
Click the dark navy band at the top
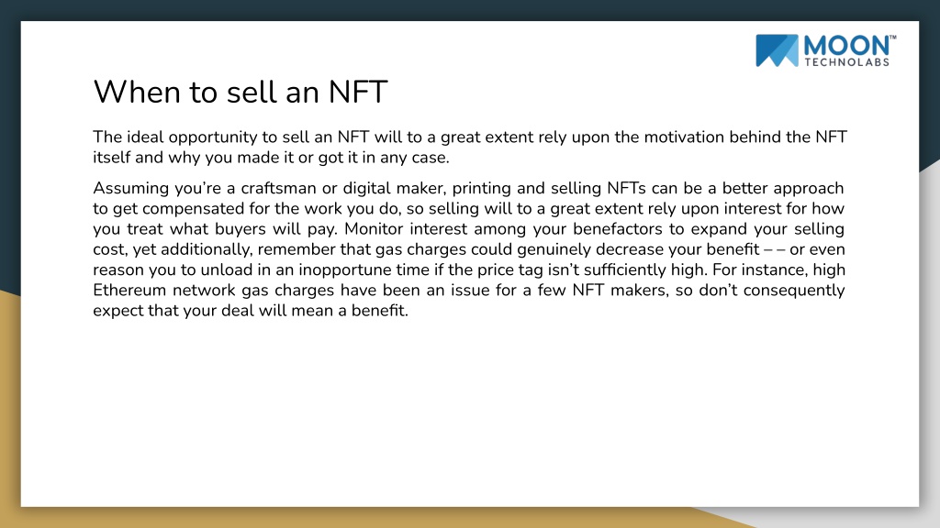470,10
